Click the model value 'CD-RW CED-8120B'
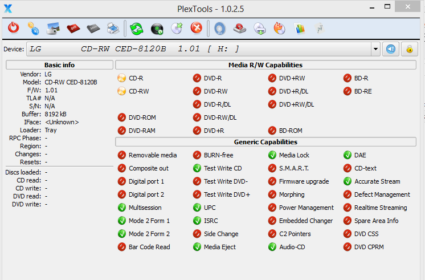The image size is (425, 280). pyautogui.click(x=71, y=82)
